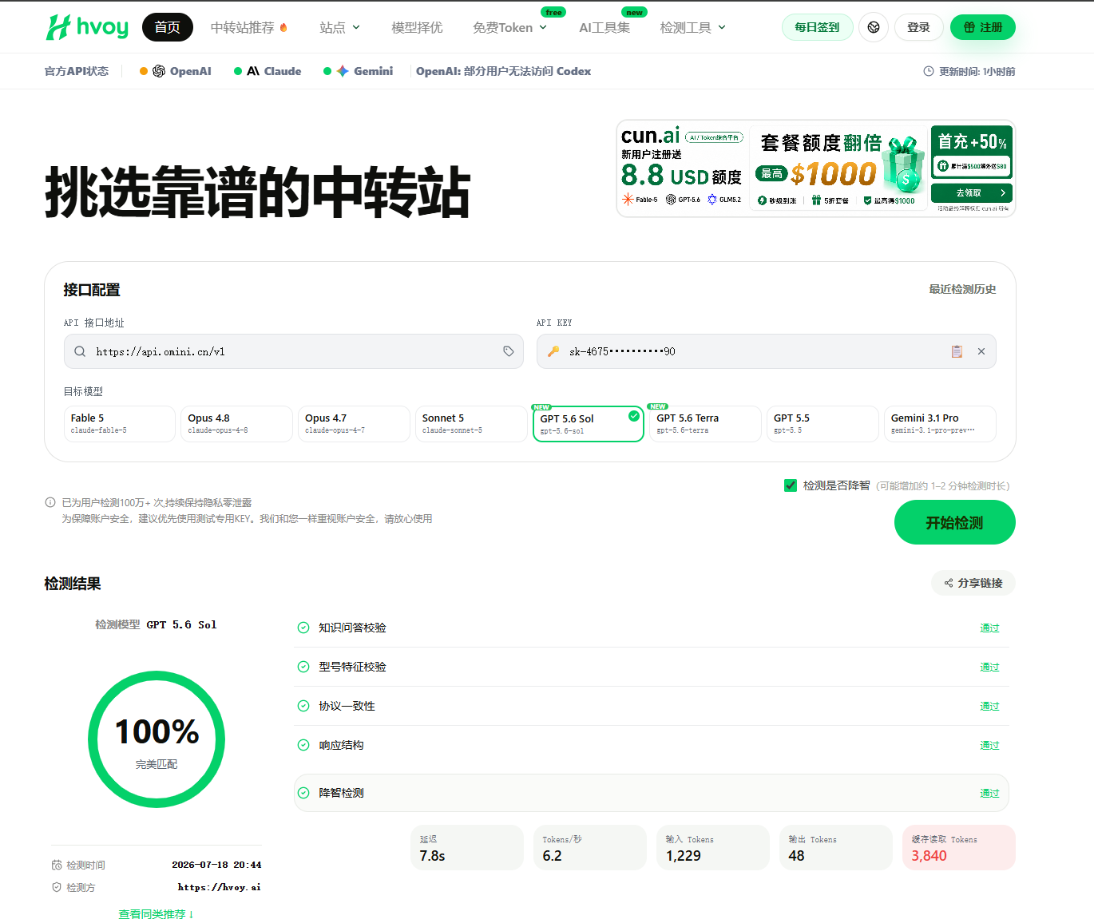Toggle the 检测是否降智 checkbox
The height and width of the screenshot is (923, 1094).
pos(791,485)
